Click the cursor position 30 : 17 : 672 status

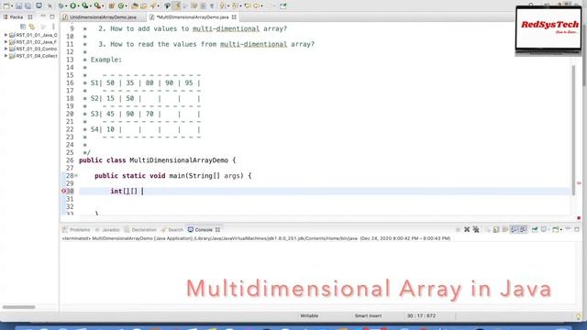pos(421,315)
